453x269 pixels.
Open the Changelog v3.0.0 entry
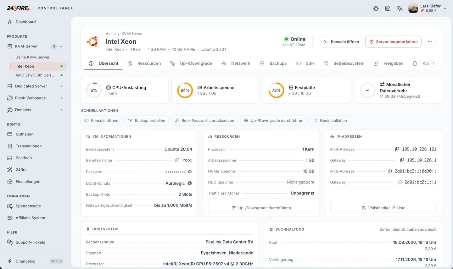click(35, 261)
